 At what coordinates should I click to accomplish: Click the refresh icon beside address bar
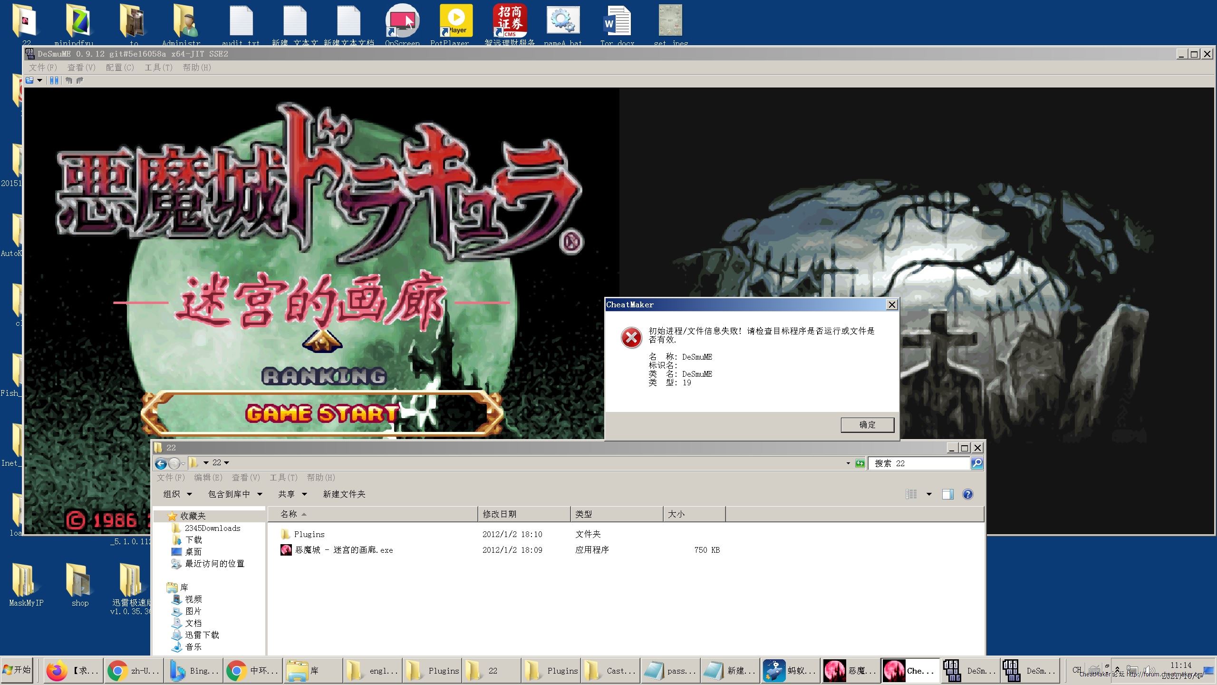860,463
